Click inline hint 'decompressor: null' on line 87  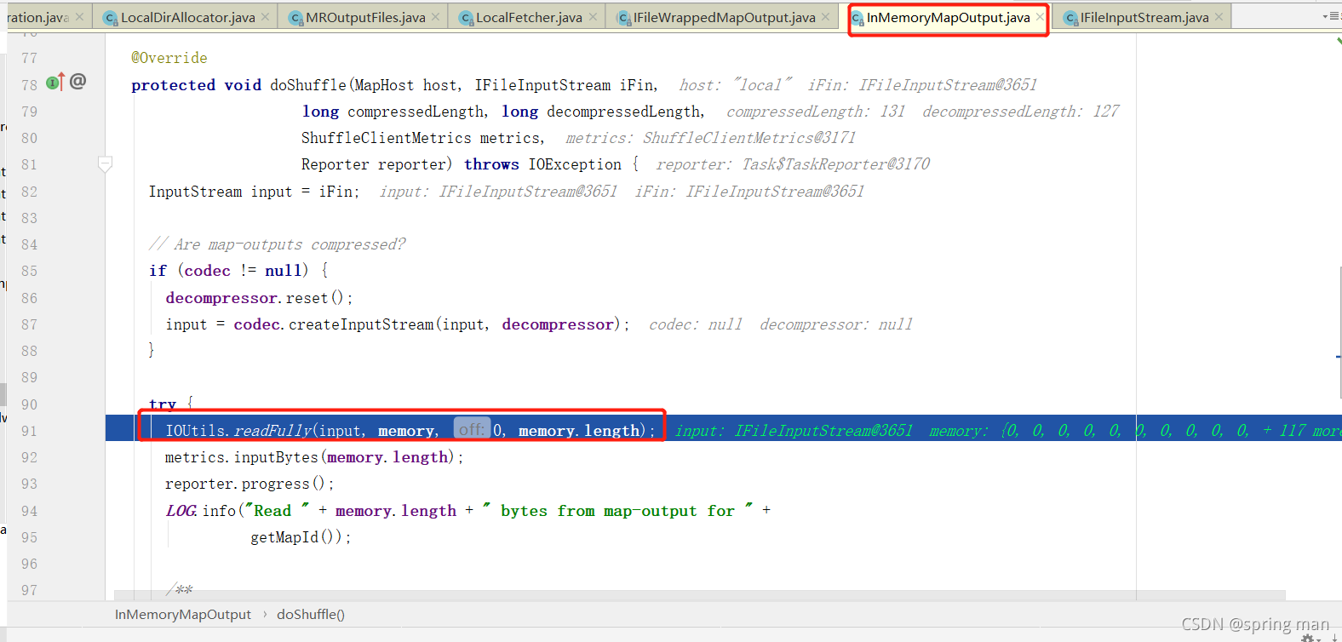coord(836,324)
